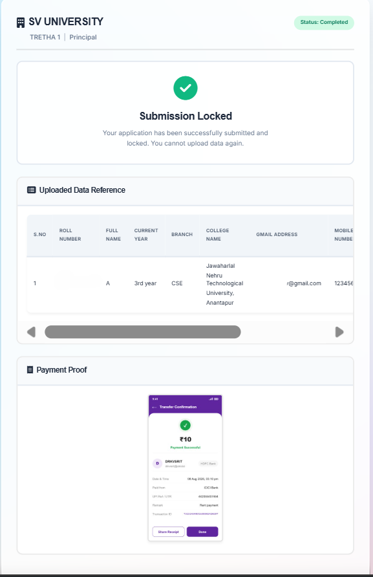This screenshot has height=577, width=373.
Task: Click the COLLEGE NAME column header
Action: click(x=218, y=234)
